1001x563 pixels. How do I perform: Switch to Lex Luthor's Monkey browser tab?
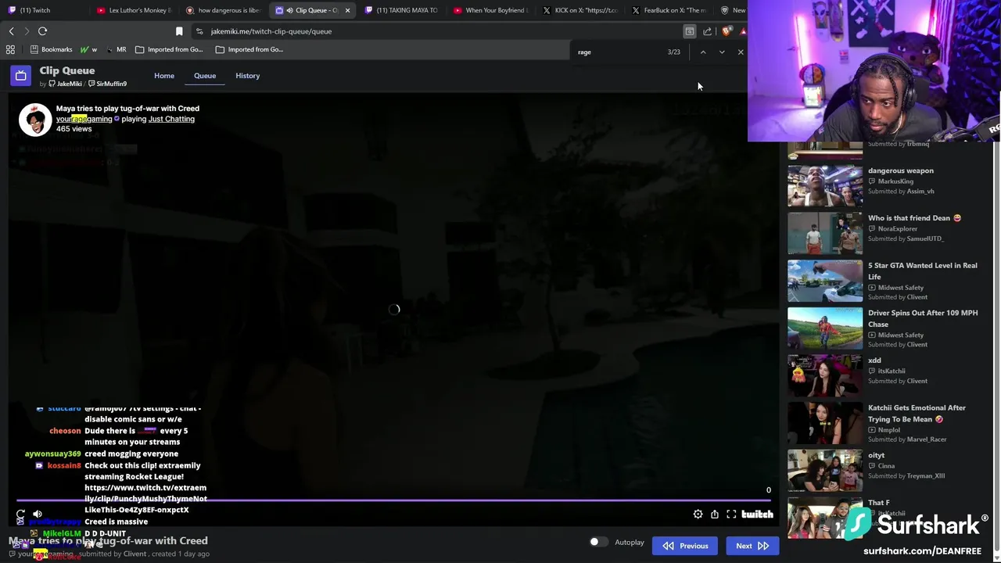(x=134, y=10)
